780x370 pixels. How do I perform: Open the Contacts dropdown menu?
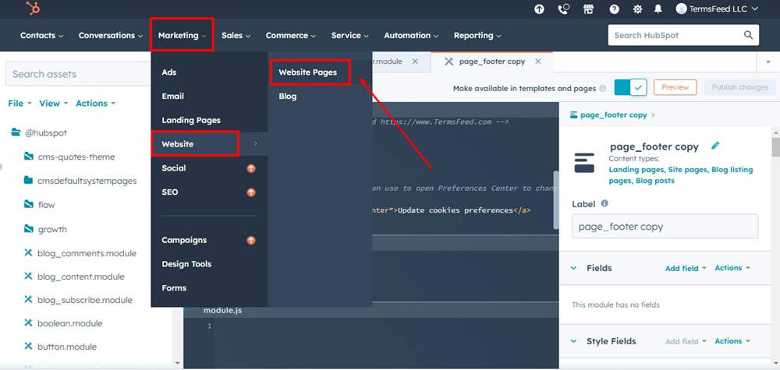click(42, 35)
